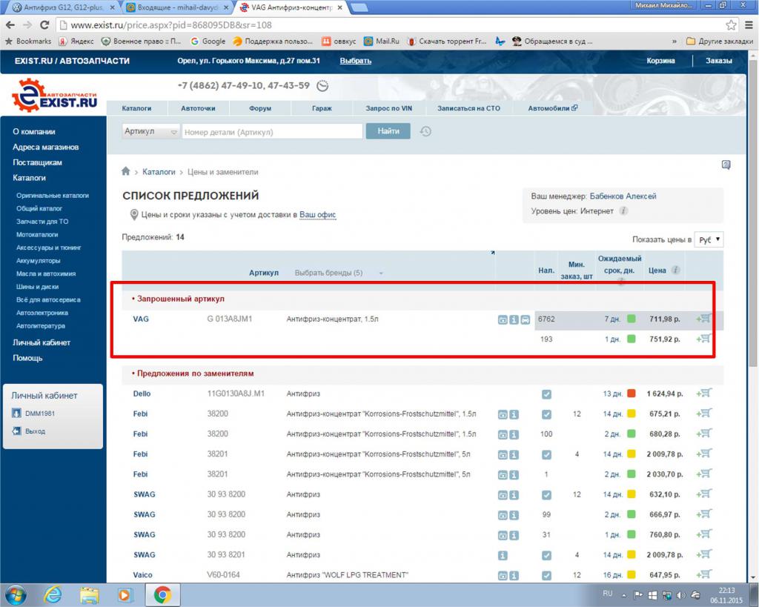Open the Форум navigation tab
This screenshot has width=759, height=607.
260,108
